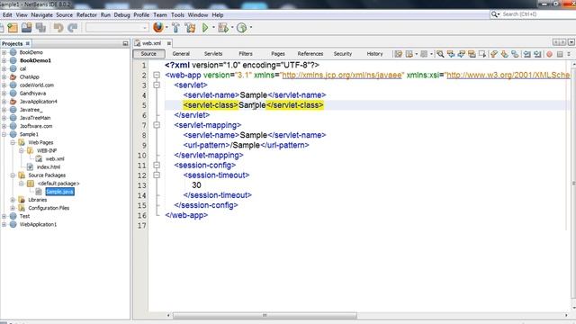The width and height of the screenshot is (576, 324).
Task: Open the Profile Project dropdown arrow
Action: click(x=251, y=28)
